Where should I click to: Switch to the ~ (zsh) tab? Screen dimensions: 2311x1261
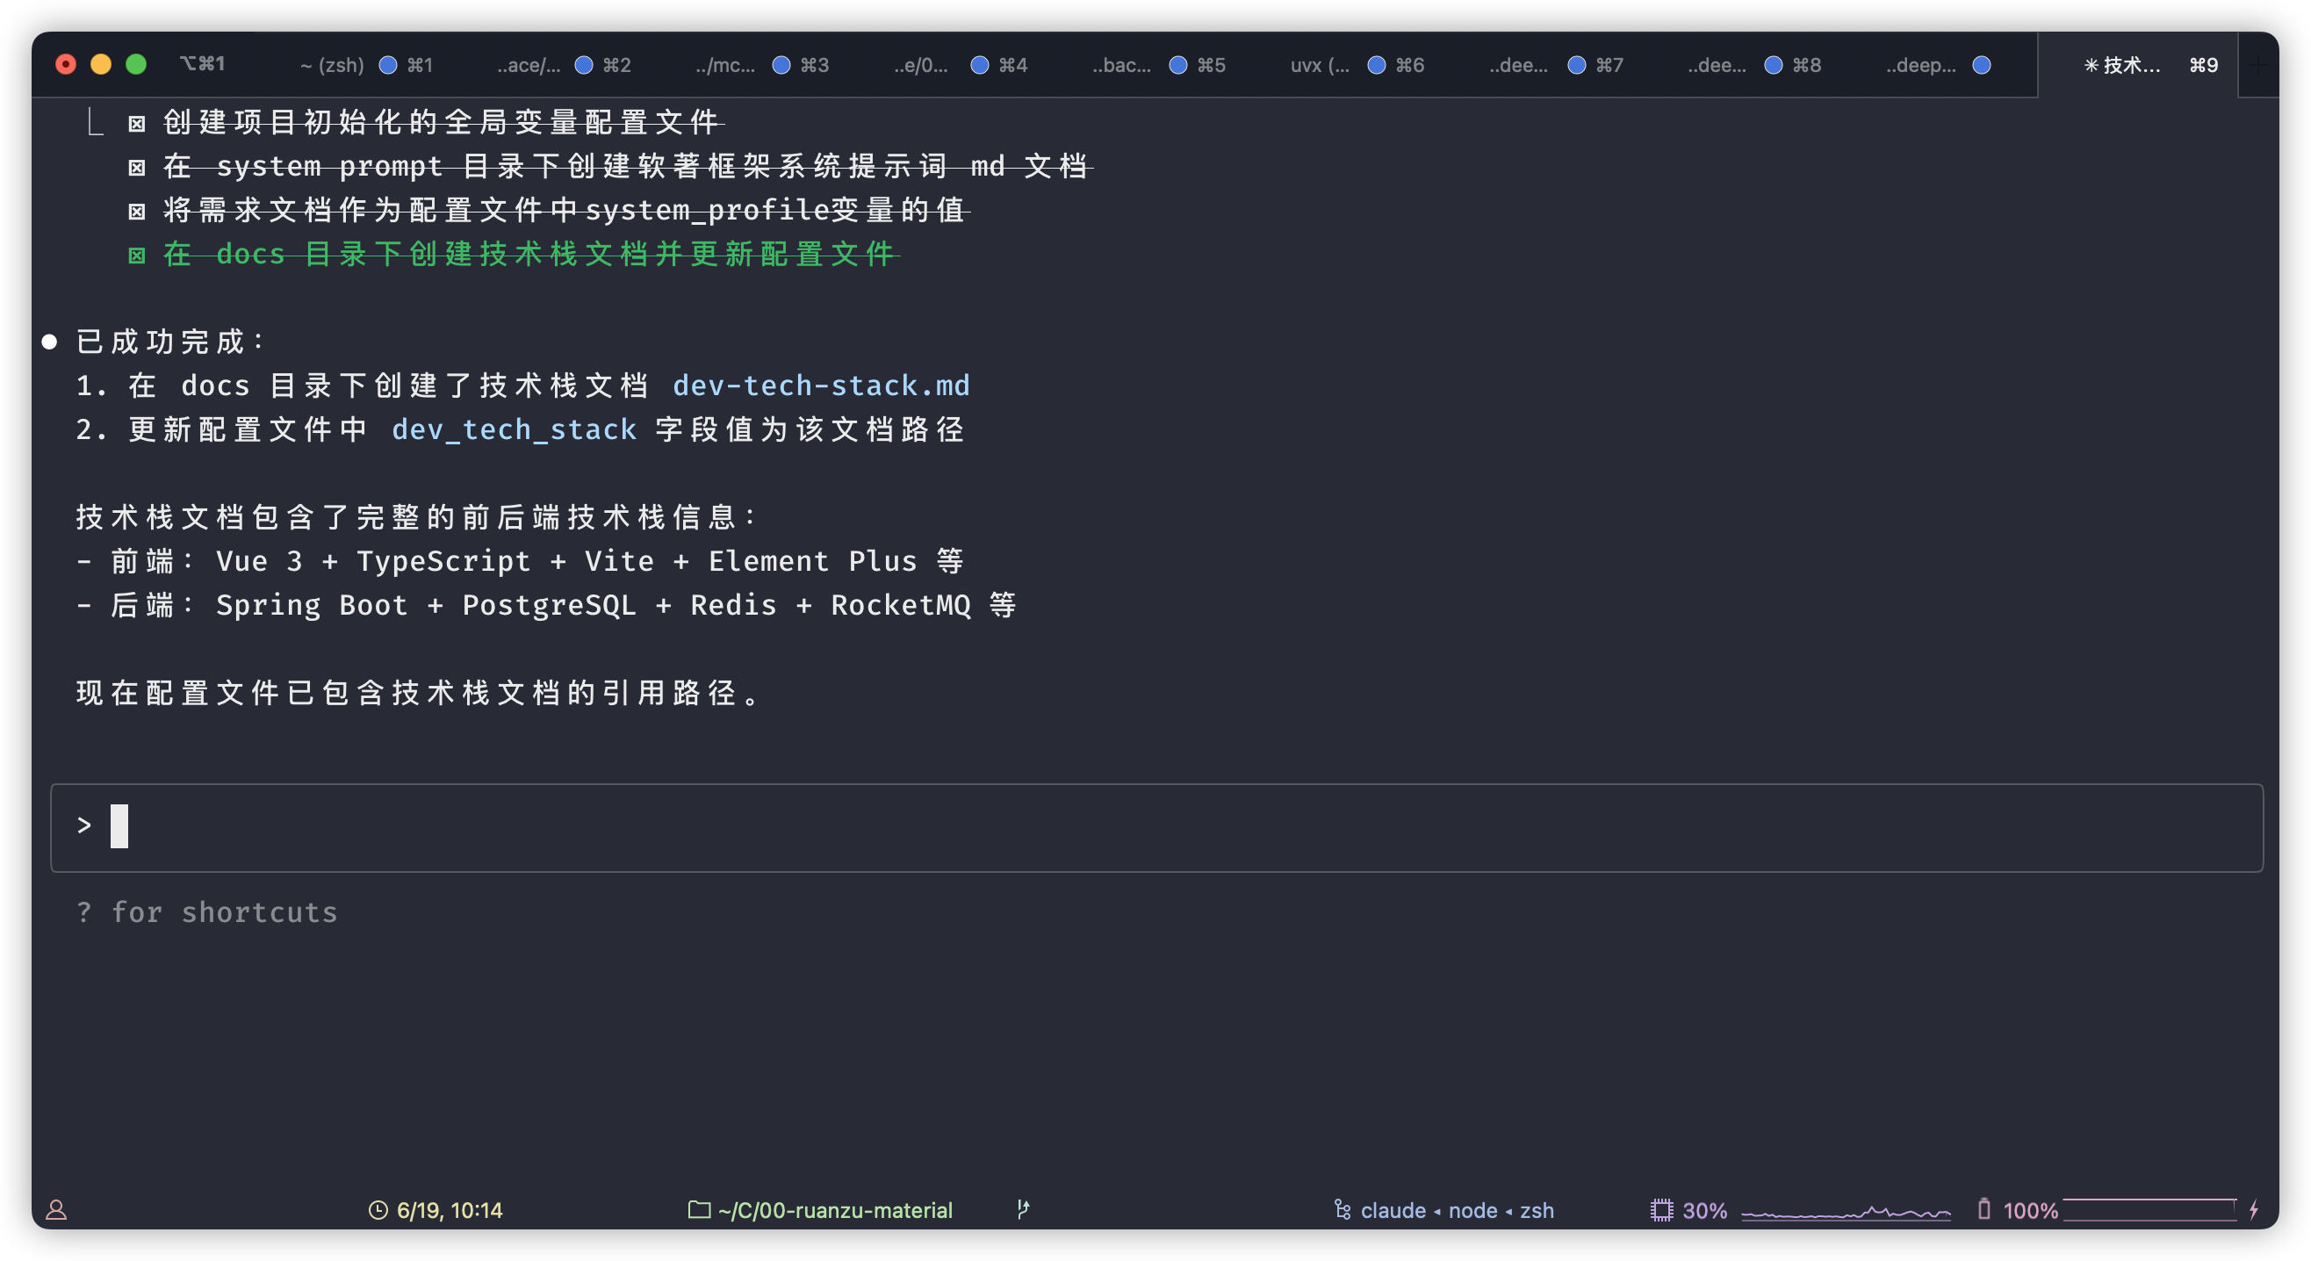332,65
